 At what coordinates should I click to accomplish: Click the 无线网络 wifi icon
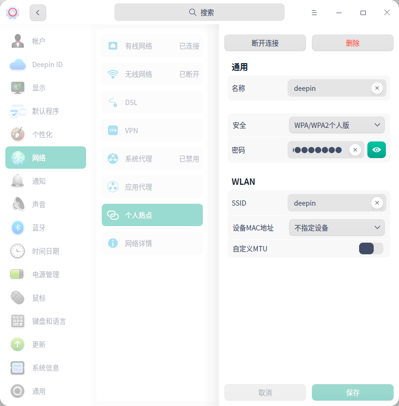point(113,74)
